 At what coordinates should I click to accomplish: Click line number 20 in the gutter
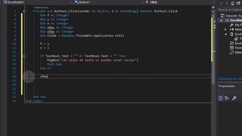[x=14, y=85]
